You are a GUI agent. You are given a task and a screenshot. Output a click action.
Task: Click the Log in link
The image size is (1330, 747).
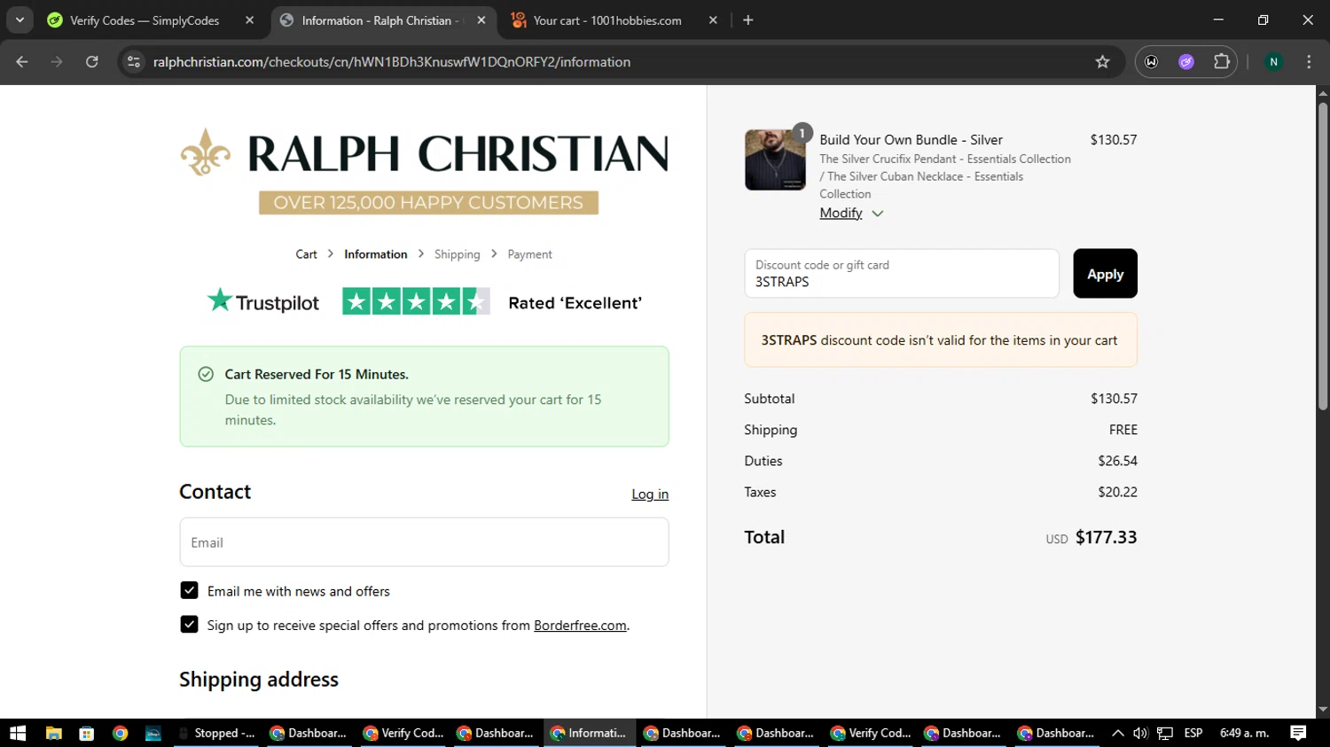650,494
